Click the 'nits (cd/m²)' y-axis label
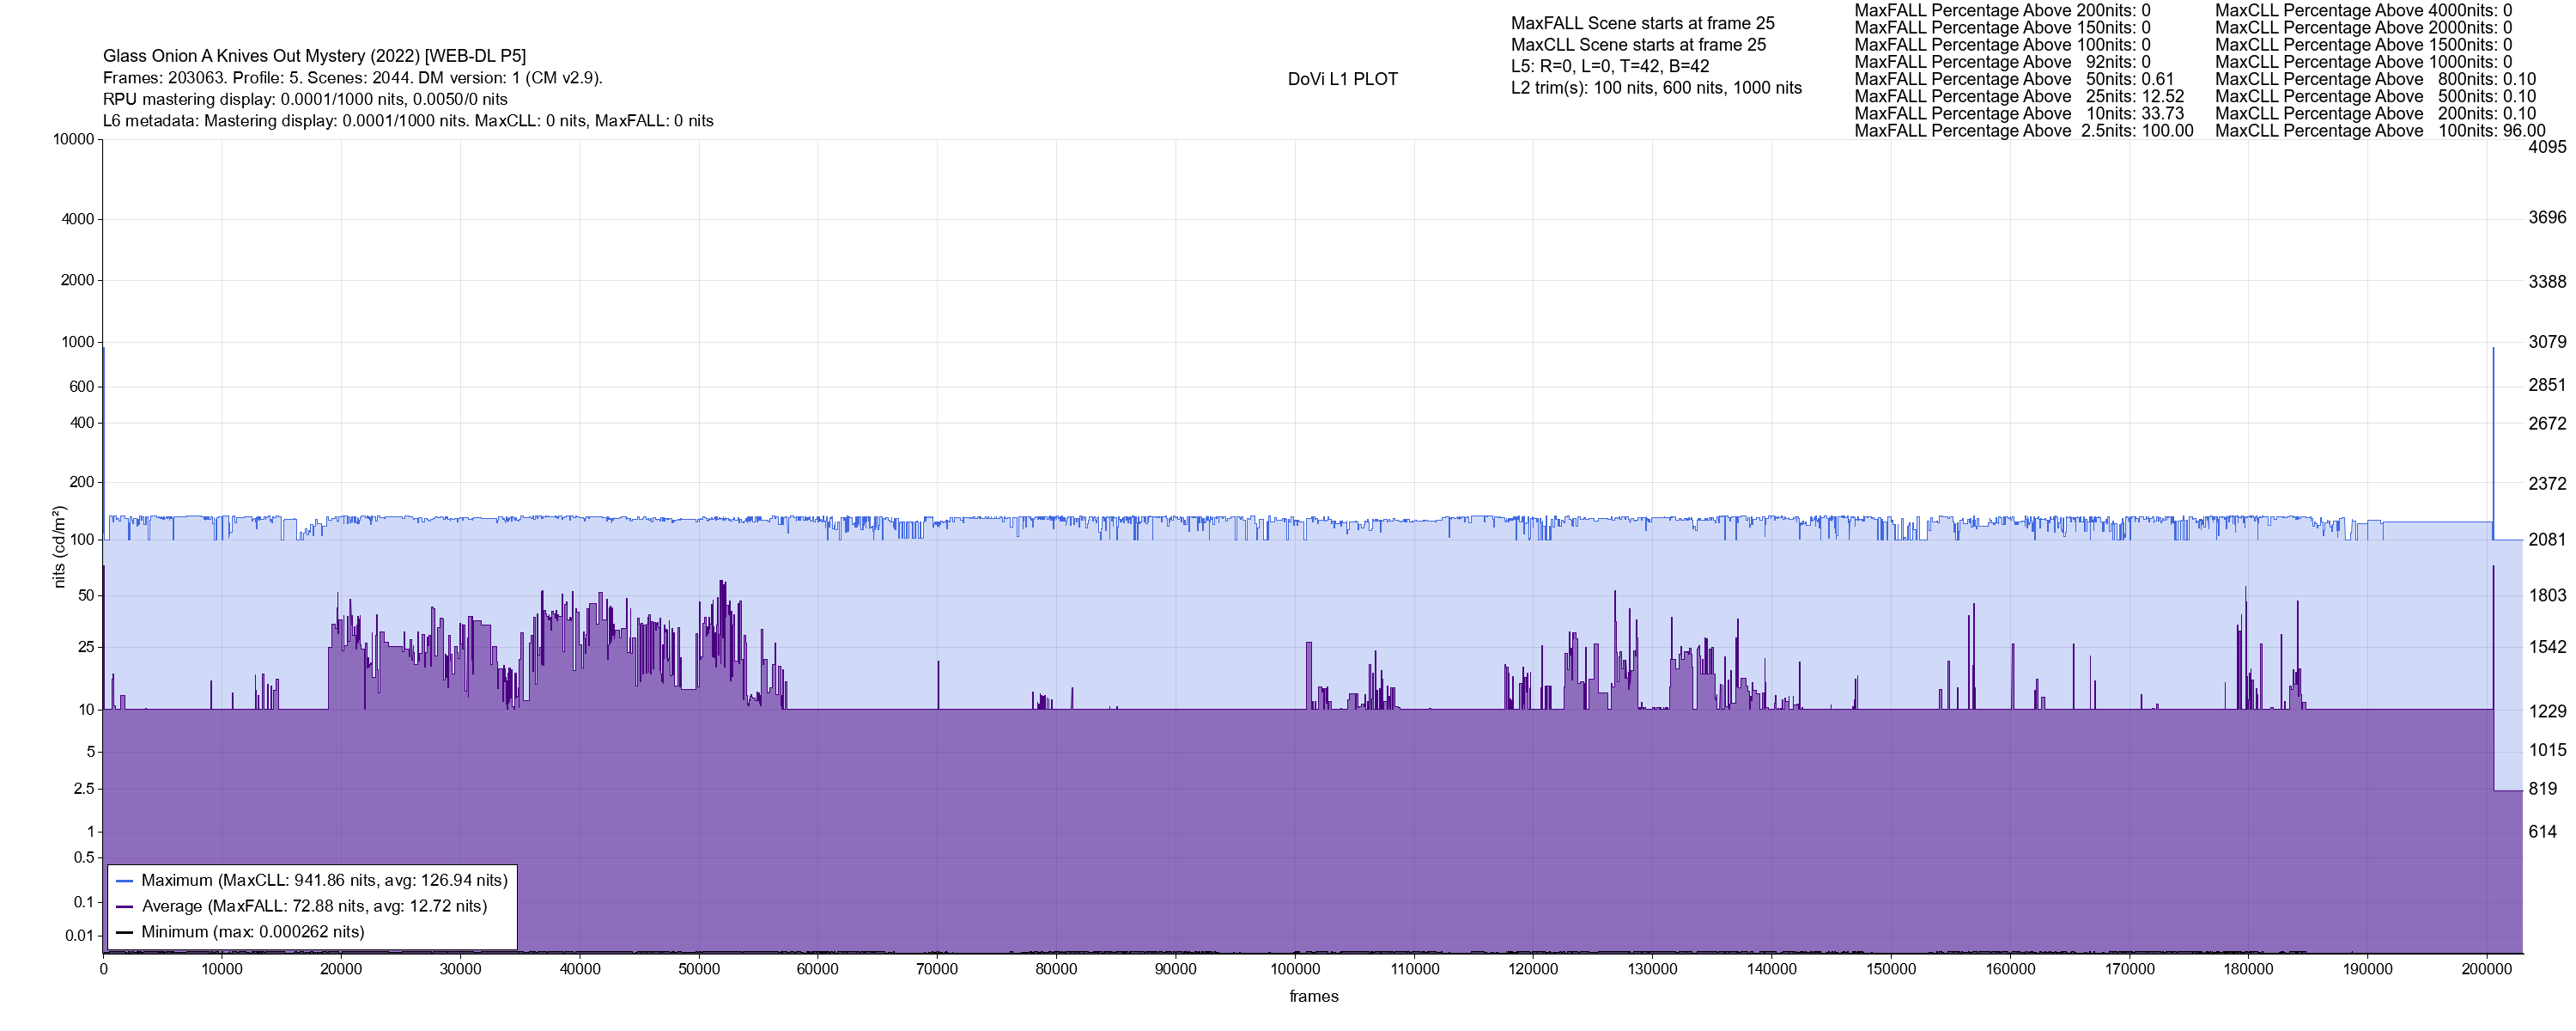Screen dimensions: 2576x1031 59,546
